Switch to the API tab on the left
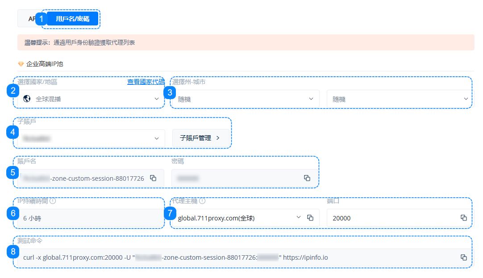Viewport: 483px width, 278px height. [x=30, y=19]
